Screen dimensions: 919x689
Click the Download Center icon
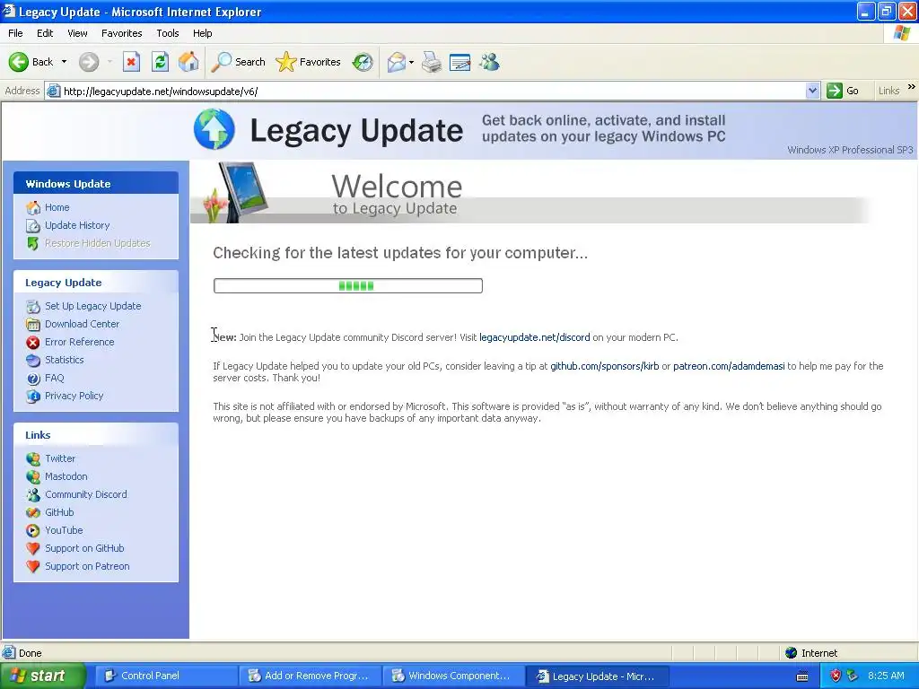tap(33, 324)
